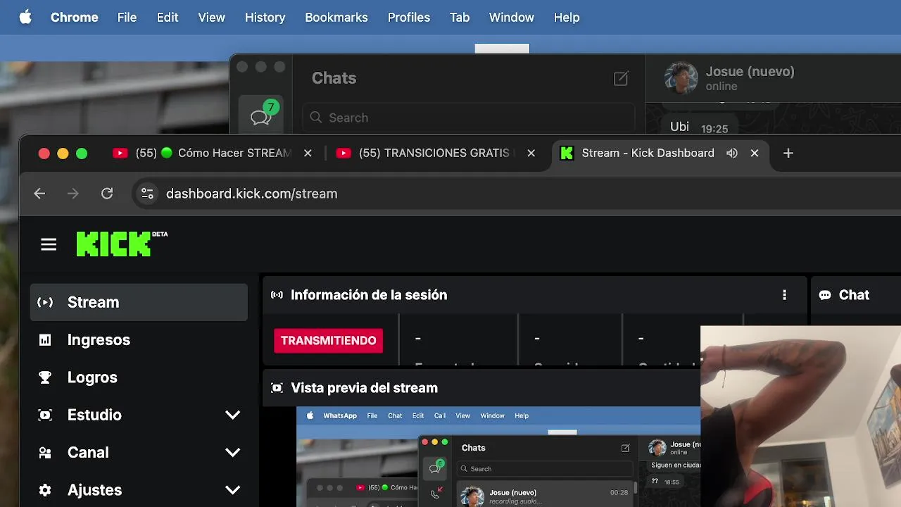The height and width of the screenshot is (507, 901).
Task: Click Josue's profile picture in WhatsApp
Action: (x=681, y=77)
